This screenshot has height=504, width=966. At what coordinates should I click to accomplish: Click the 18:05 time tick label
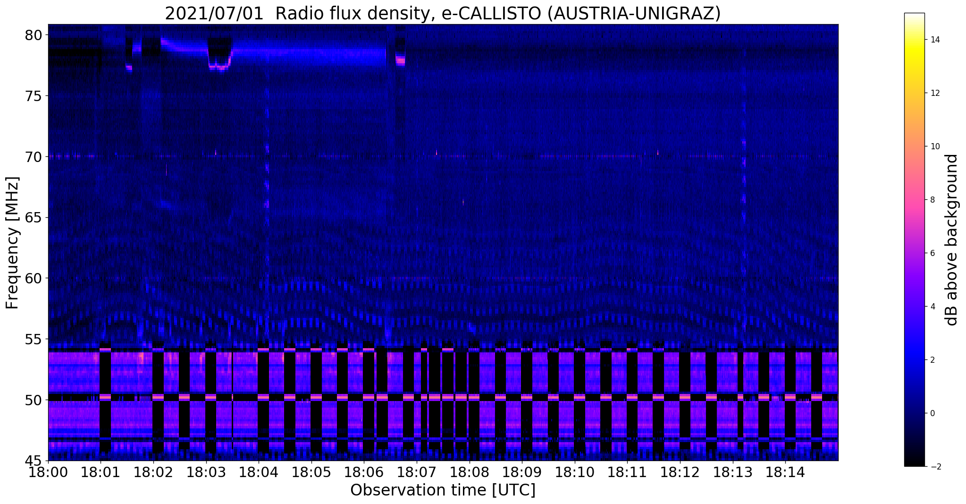coord(311,472)
